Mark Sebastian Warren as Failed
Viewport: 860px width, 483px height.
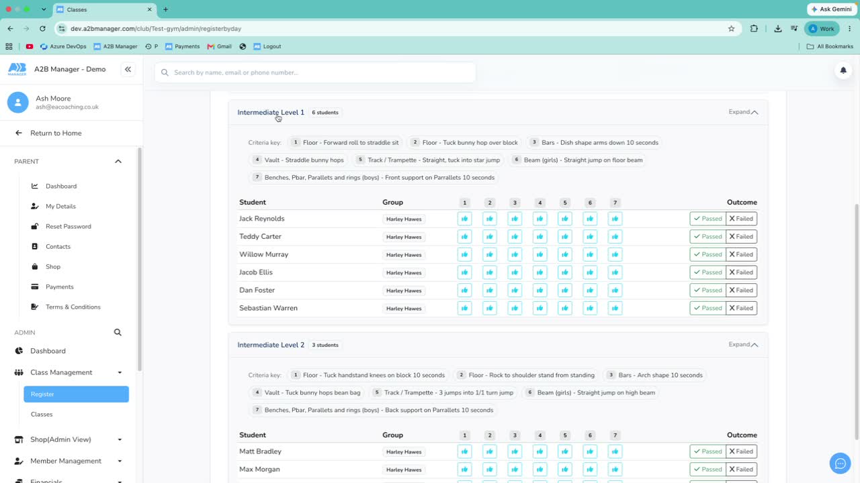pyautogui.click(x=741, y=308)
